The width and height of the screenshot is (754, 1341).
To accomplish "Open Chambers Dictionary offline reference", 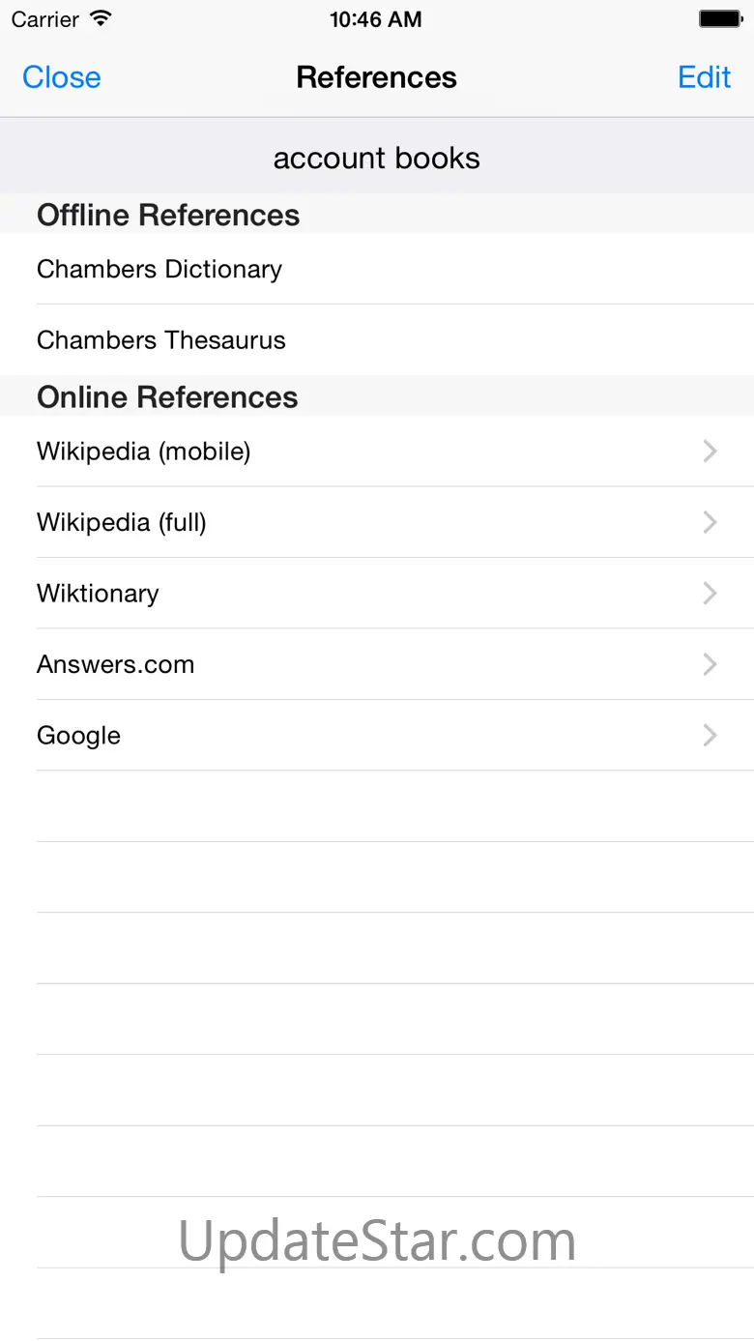I will tap(159, 269).
